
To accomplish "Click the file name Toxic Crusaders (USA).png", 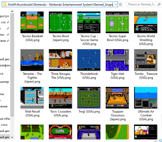I will point(61,114).
